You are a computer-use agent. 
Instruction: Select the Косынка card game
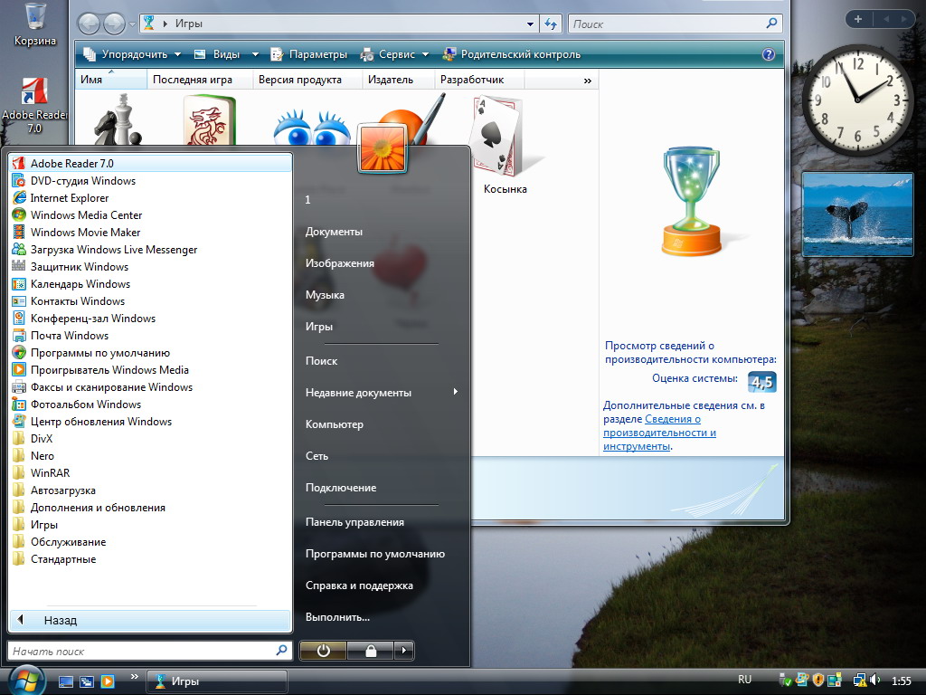[x=505, y=145]
